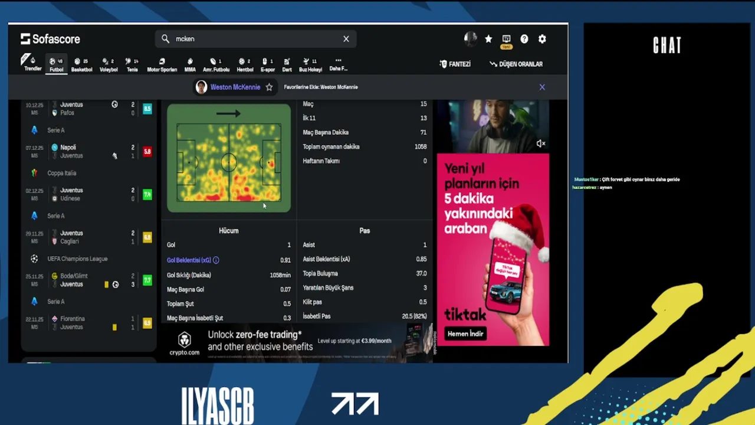The image size is (755, 425).
Task: Toggle favorite star next to Weston McKennie
Action: click(x=269, y=87)
